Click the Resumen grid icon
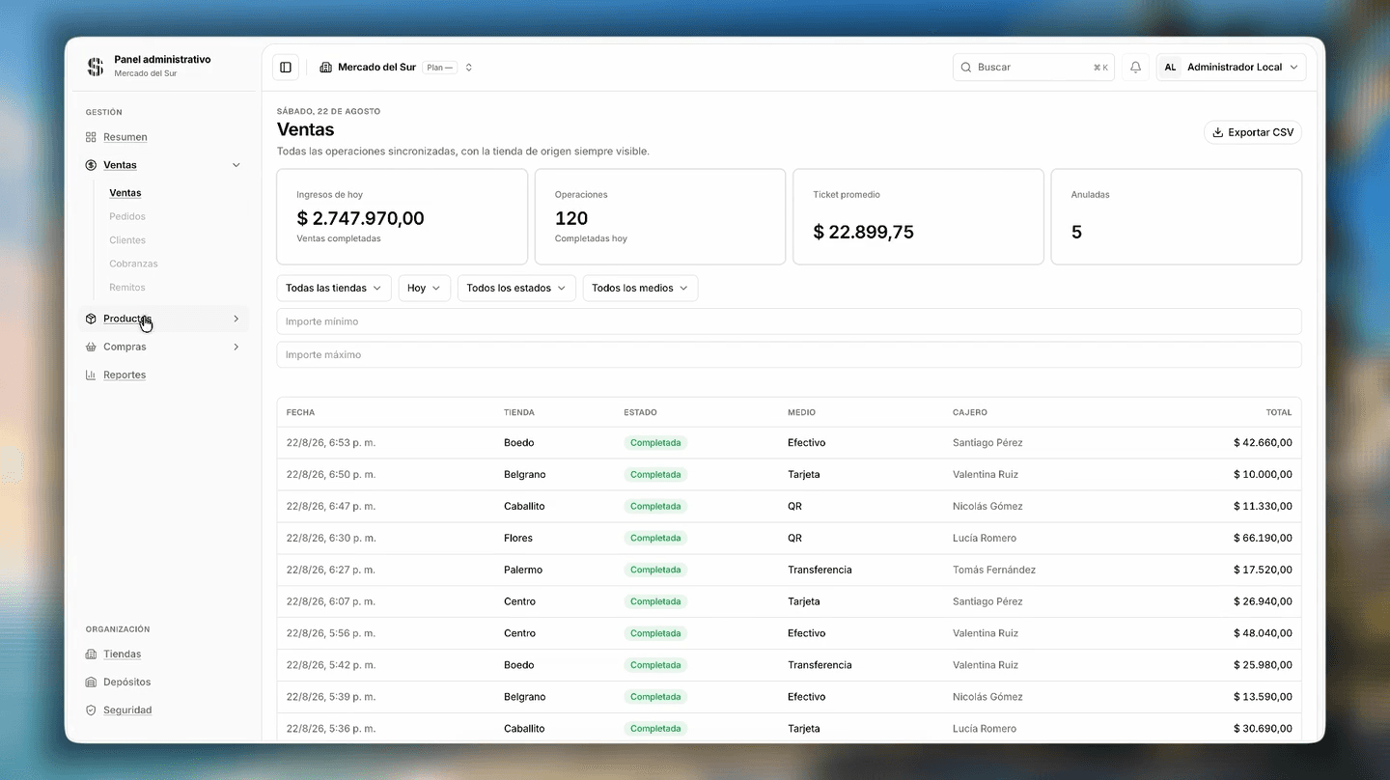The width and height of the screenshot is (1390, 780). pyautogui.click(x=91, y=137)
